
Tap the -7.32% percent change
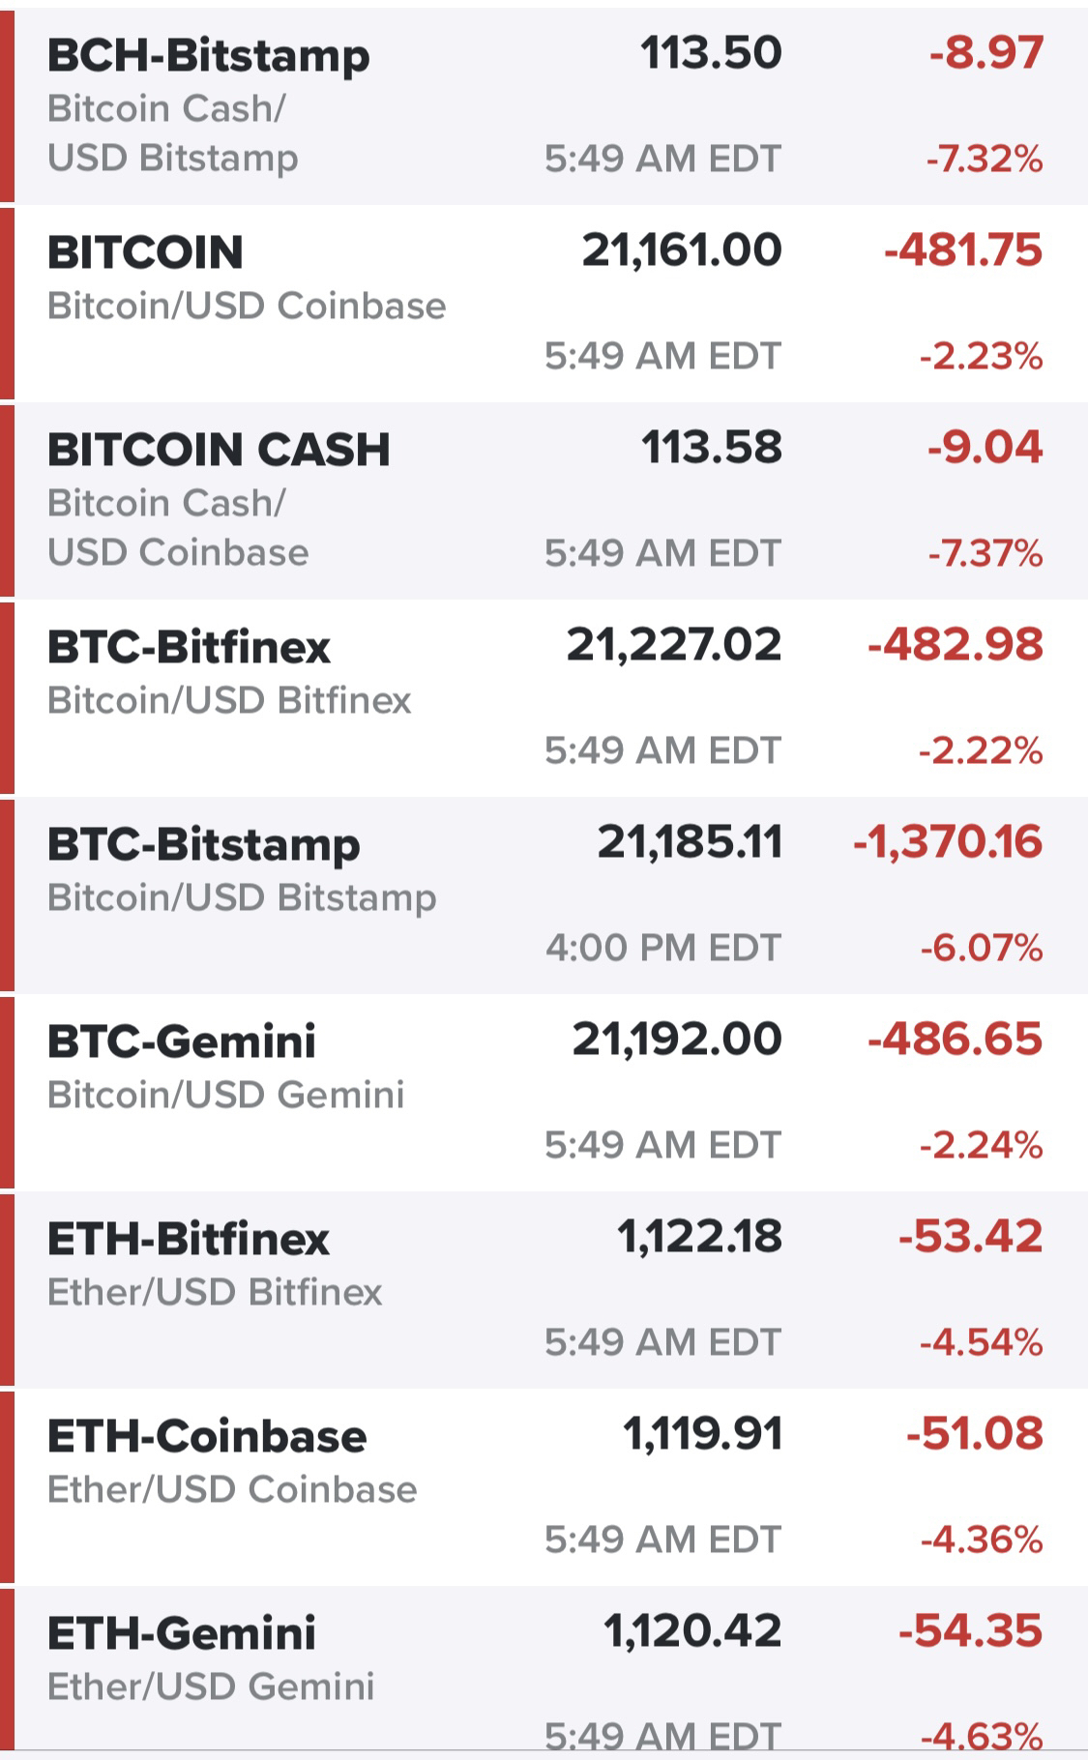coord(985,159)
